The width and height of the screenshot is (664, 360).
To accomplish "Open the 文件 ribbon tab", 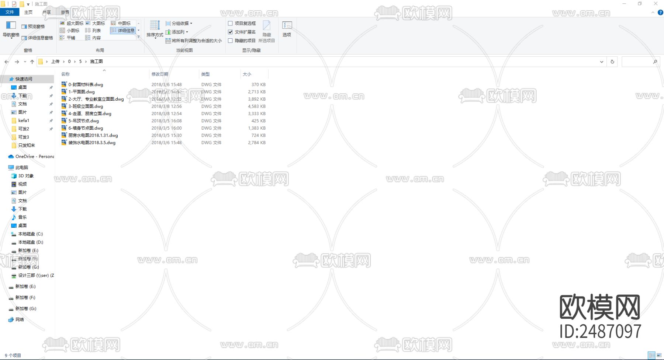I will click(x=10, y=12).
